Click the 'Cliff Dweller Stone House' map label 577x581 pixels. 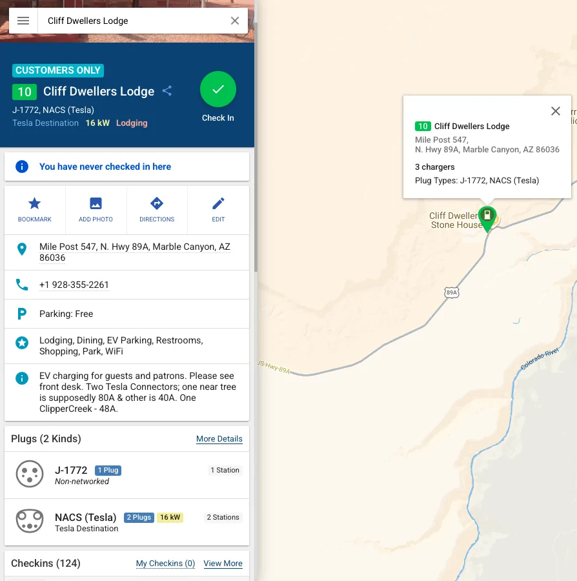[455, 220]
